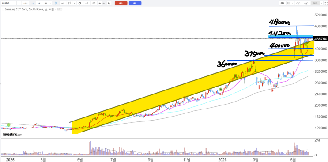The image size is (328, 162).
Task: Click the 028260 symbol input field
Action: 8,3
